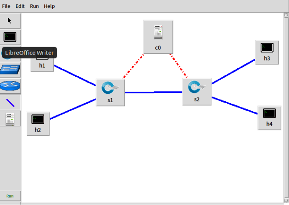Select host node h3
This screenshot has width=289, height=205.
[x=267, y=52]
